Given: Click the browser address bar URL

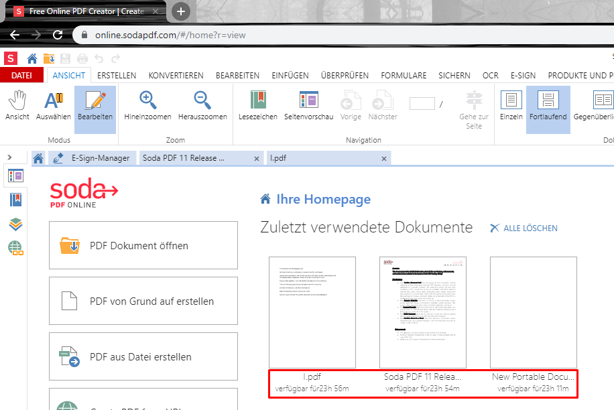Looking at the screenshot, I should (170, 36).
